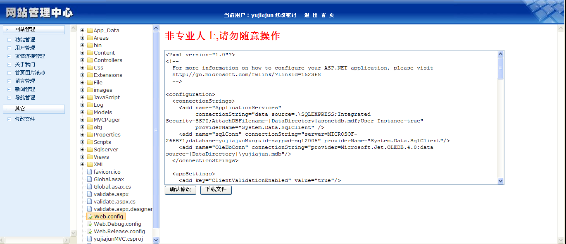Click the favicon.ico file icon
Viewport: 566px width, 244px height.
tap(90, 172)
